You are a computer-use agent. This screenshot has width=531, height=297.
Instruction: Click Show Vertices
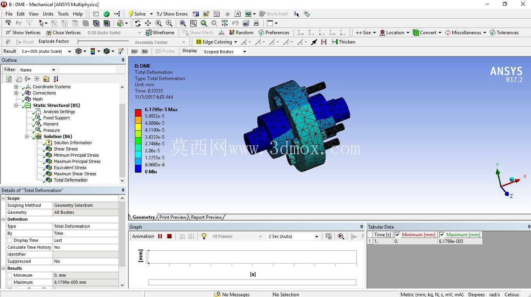point(23,33)
